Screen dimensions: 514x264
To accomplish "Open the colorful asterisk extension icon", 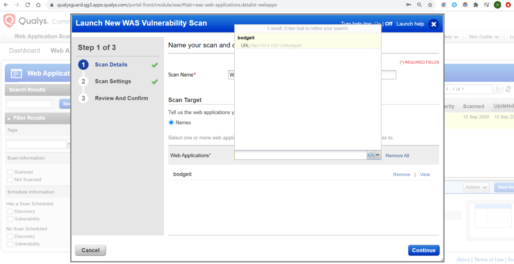I will point(444,5).
